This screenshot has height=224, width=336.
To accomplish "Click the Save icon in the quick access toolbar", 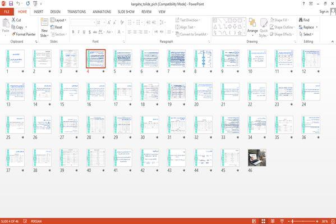I will click(11, 3).
